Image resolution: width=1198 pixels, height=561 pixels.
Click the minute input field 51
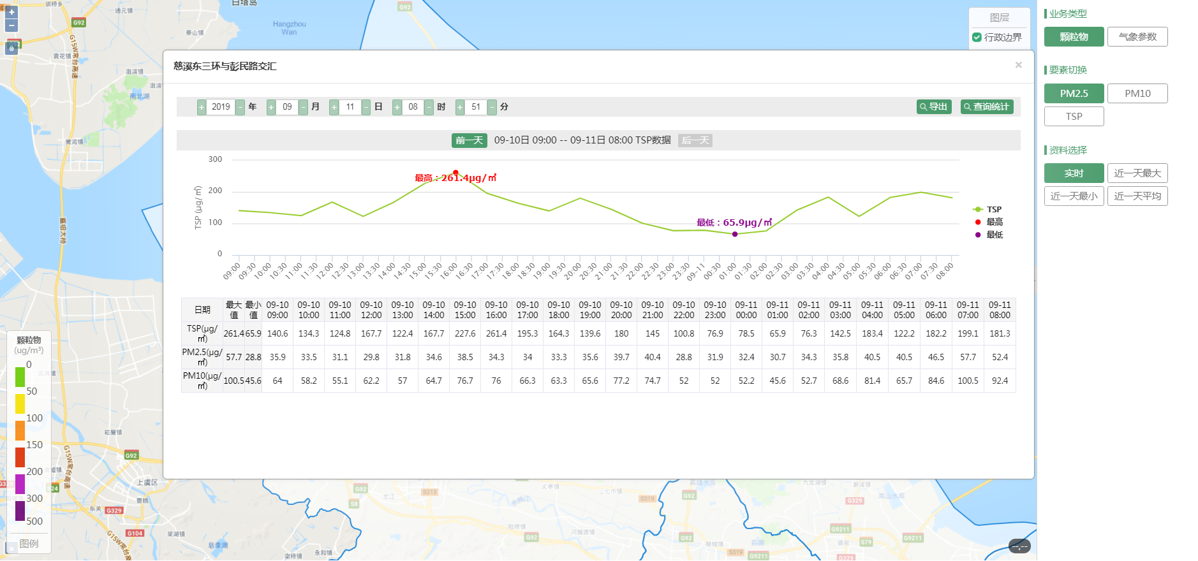[x=476, y=107]
